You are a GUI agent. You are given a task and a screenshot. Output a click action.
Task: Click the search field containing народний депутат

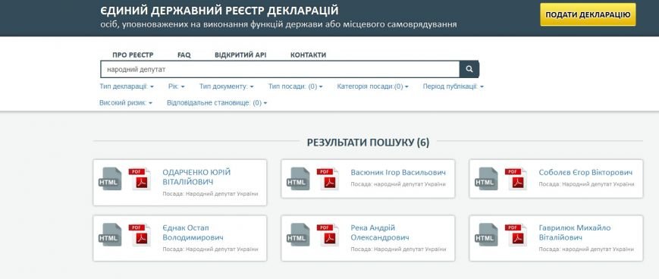[x=280, y=69]
